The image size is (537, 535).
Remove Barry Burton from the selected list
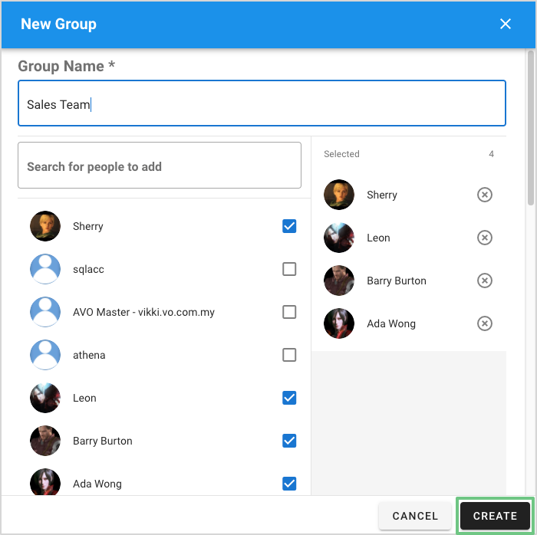485,281
